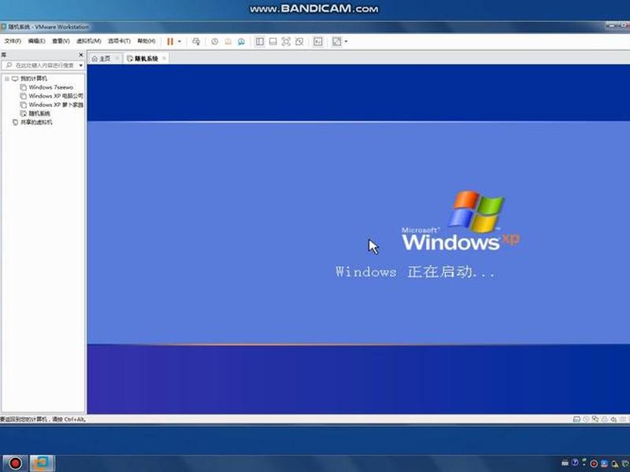Open the 虚拟机(M) menu
The image size is (630, 472).
[89, 41]
